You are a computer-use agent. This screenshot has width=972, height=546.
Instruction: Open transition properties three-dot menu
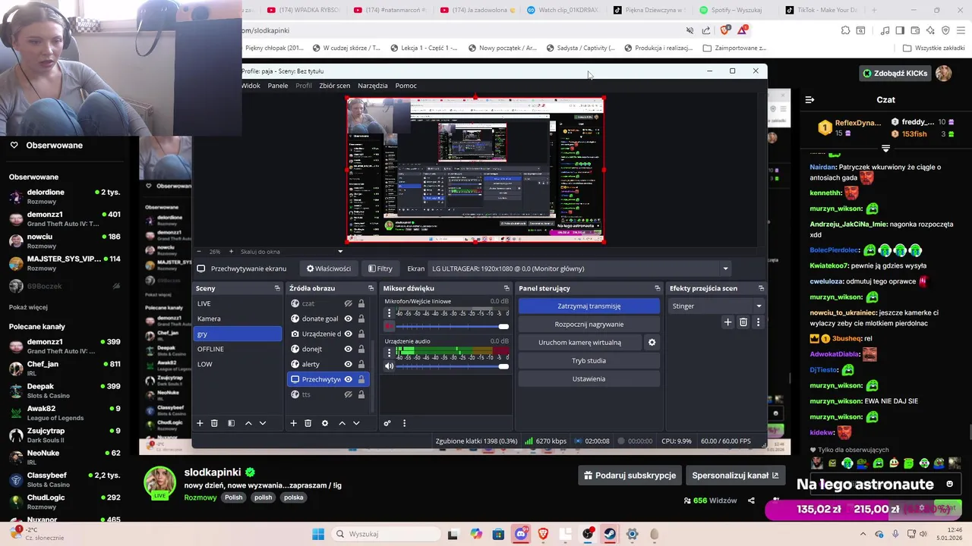coord(758,322)
